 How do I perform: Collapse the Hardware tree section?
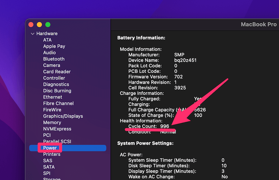click(x=32, y=33)
